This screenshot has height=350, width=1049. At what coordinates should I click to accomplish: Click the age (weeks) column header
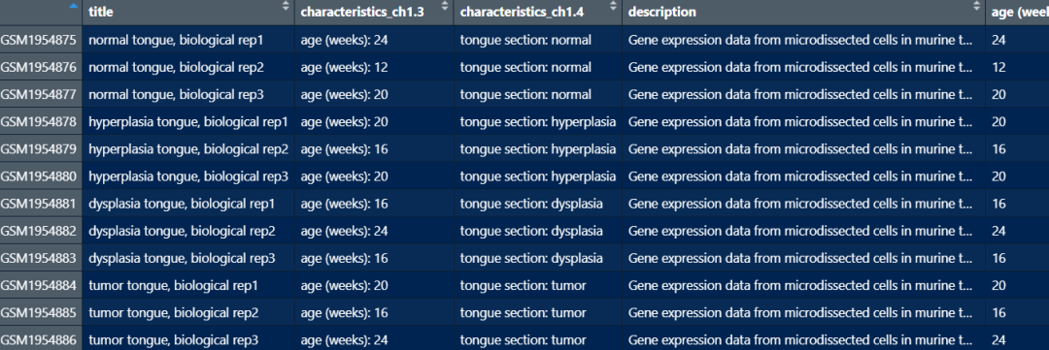(x=1018, y=12)
